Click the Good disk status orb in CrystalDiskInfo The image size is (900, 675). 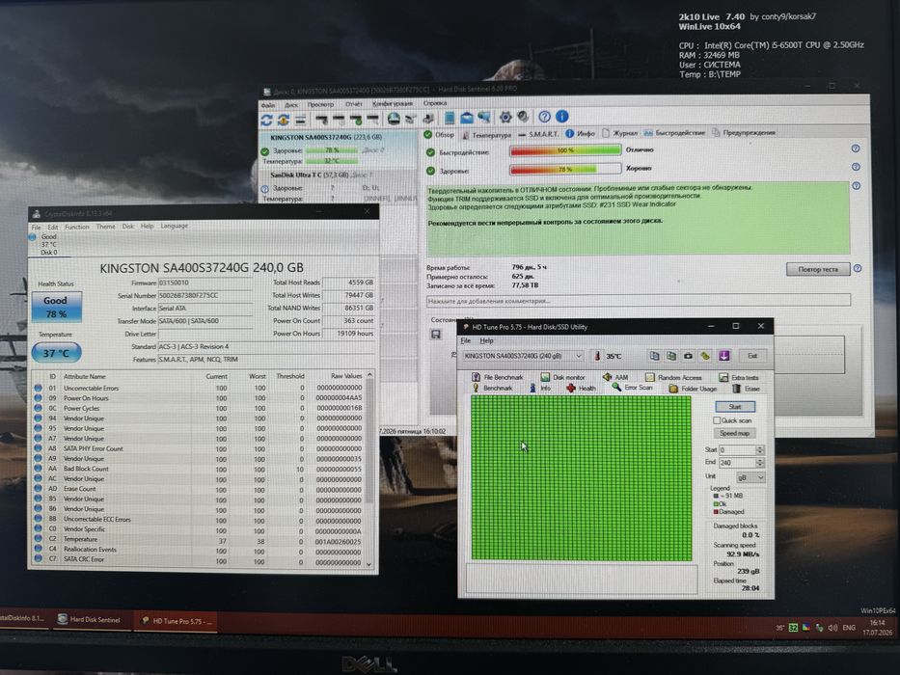point(32,236)
